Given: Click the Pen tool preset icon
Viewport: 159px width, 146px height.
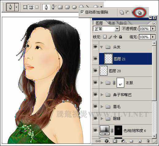Looking at the screenshot, I should 10,7.
